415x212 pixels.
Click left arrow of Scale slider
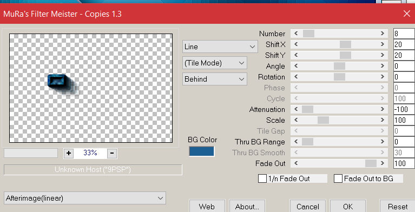coord(296,120)
